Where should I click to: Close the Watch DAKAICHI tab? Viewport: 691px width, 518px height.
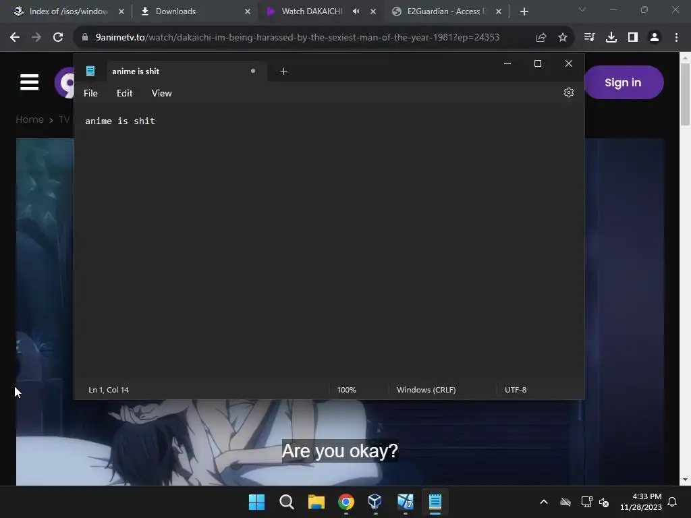pos(373,11)
